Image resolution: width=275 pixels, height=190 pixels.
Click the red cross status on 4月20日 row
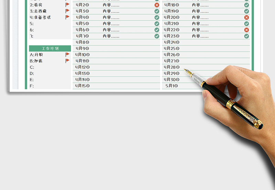[246, 17]
